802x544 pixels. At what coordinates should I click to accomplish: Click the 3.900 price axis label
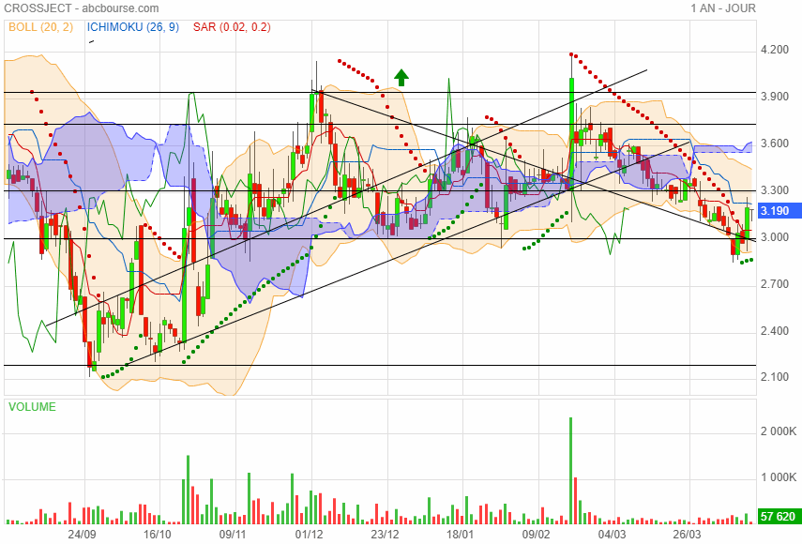[x=775, y=97]
